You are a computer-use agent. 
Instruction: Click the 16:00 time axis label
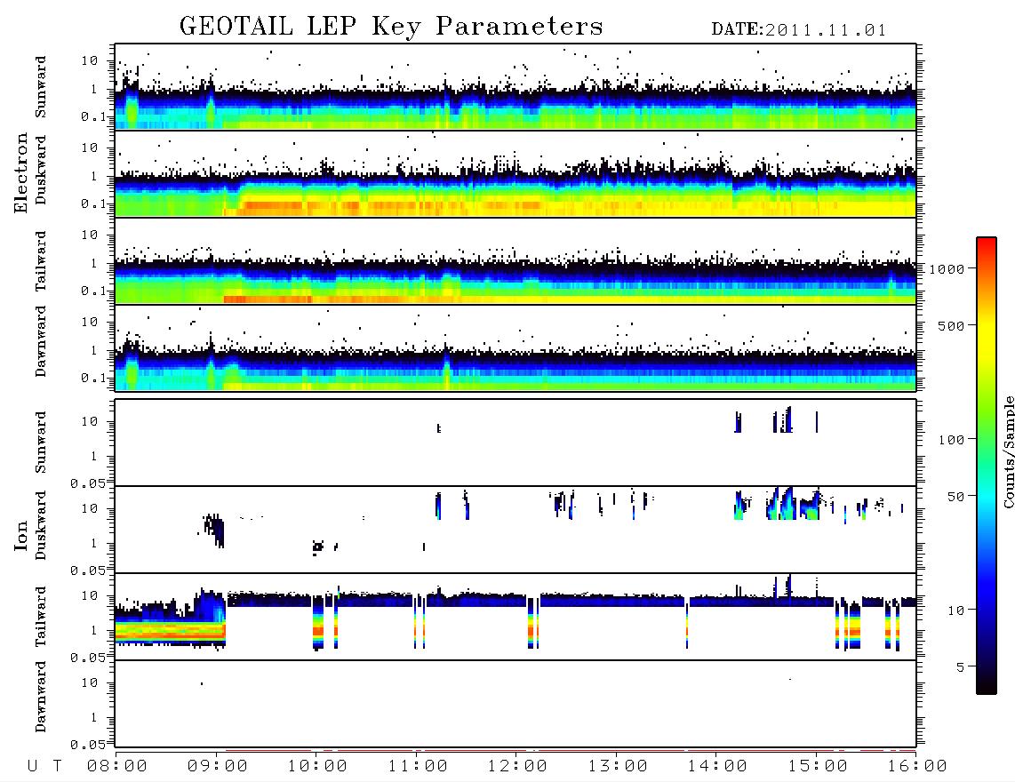pyautogui.click(x=917, y=766)
